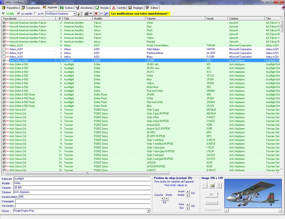Click the Avant seat position up arrow
Viewport: 285px width, 219px height.
point(188,191)
